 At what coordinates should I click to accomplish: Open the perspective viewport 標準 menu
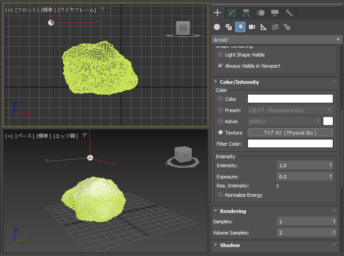[x=44, y=136]
